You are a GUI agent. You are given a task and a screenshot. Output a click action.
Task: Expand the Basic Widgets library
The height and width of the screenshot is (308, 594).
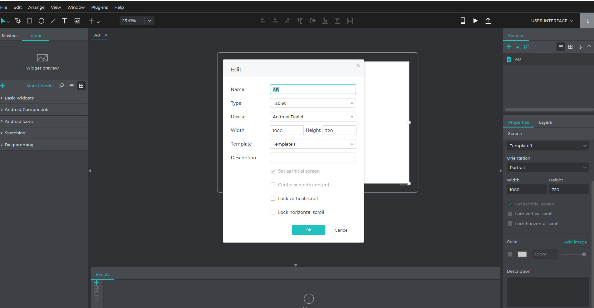[x=44, y=98]
